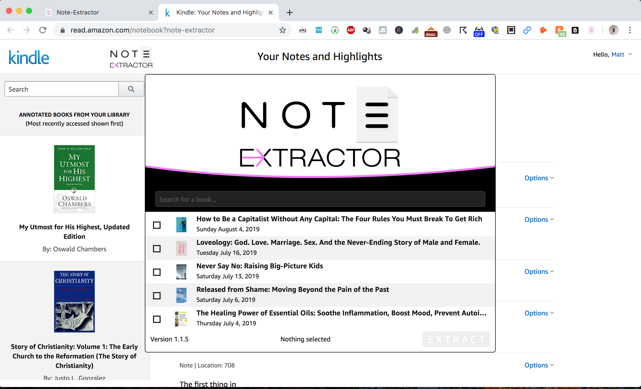
Task: Open the Adblock Plus extension
Action: [351, 30]
